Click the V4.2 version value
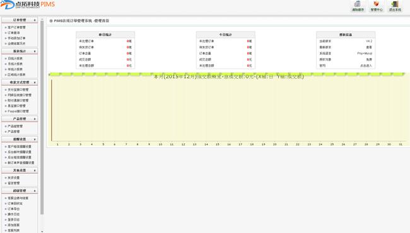Image resolution: width=410 pixels, height=233 pixels. [x=369, y=41]
